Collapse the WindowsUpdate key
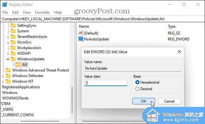Screen dimensions: 205x124 8,59
